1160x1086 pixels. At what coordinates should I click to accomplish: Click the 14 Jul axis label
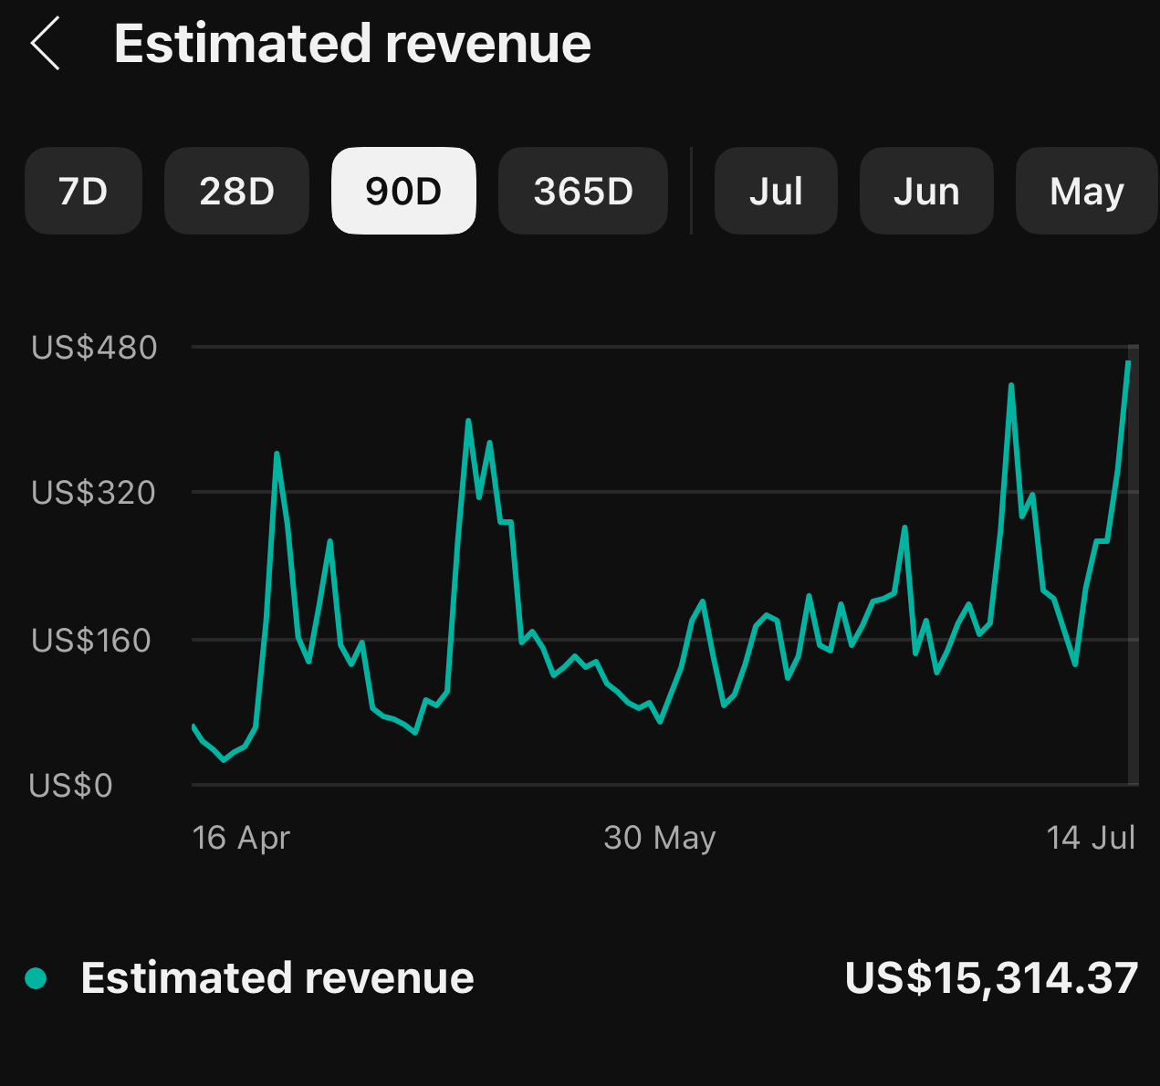[1092, 837]
